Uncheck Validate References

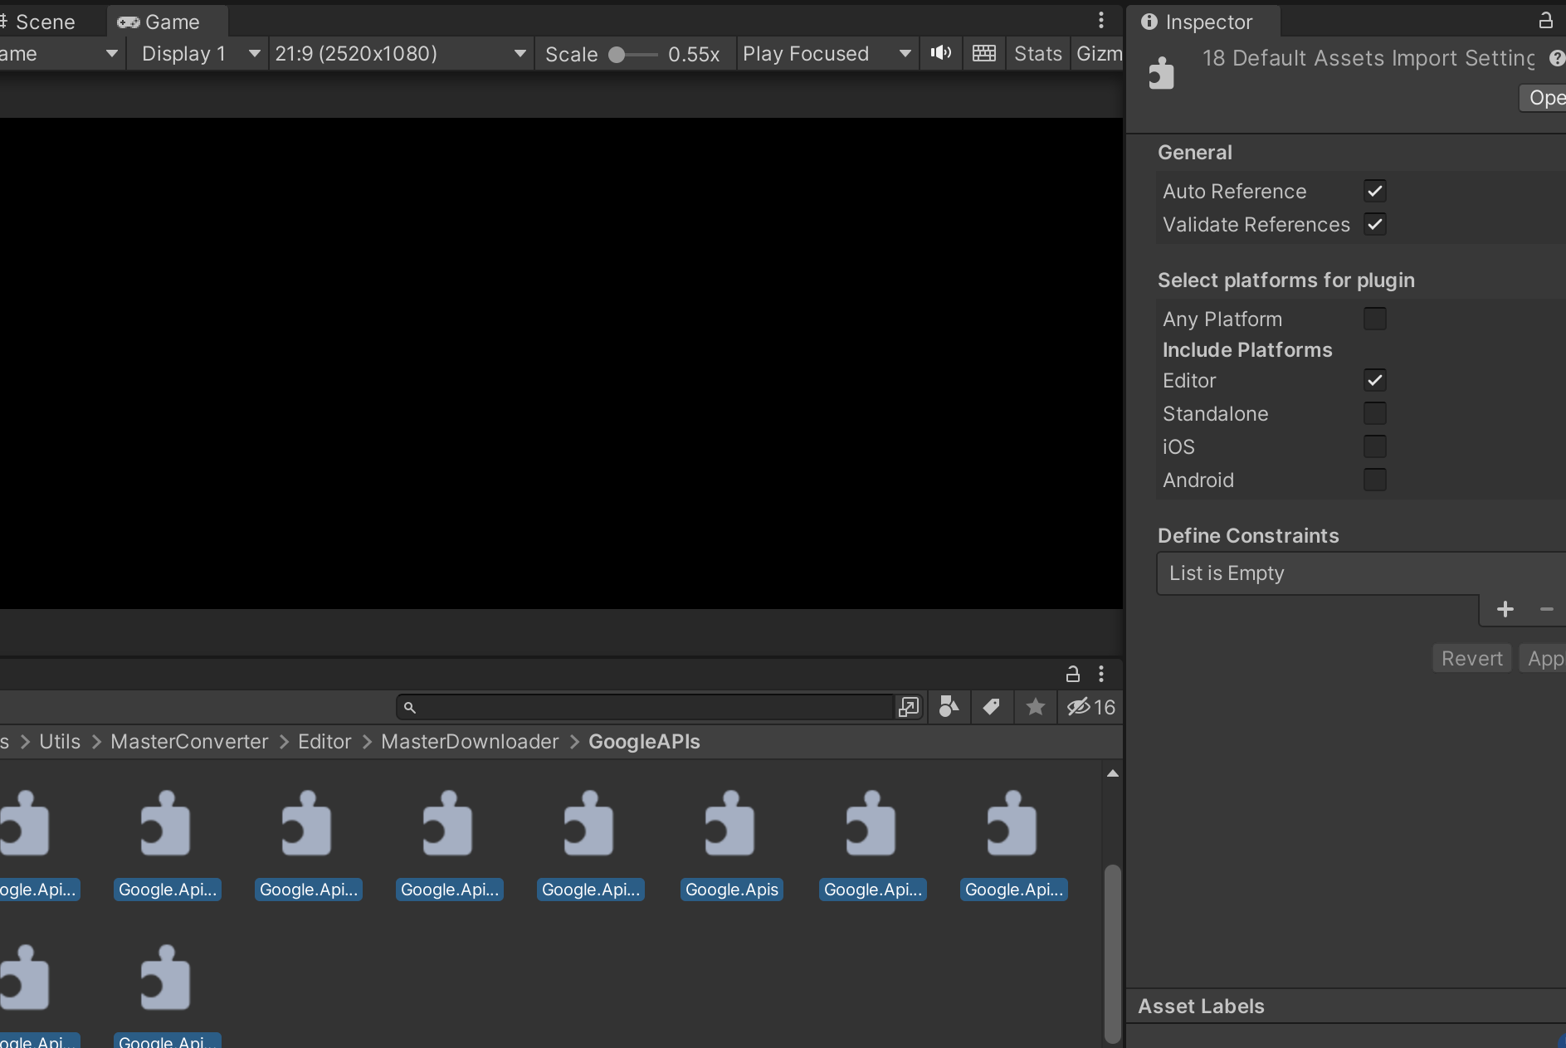(x=1375, y=224)
